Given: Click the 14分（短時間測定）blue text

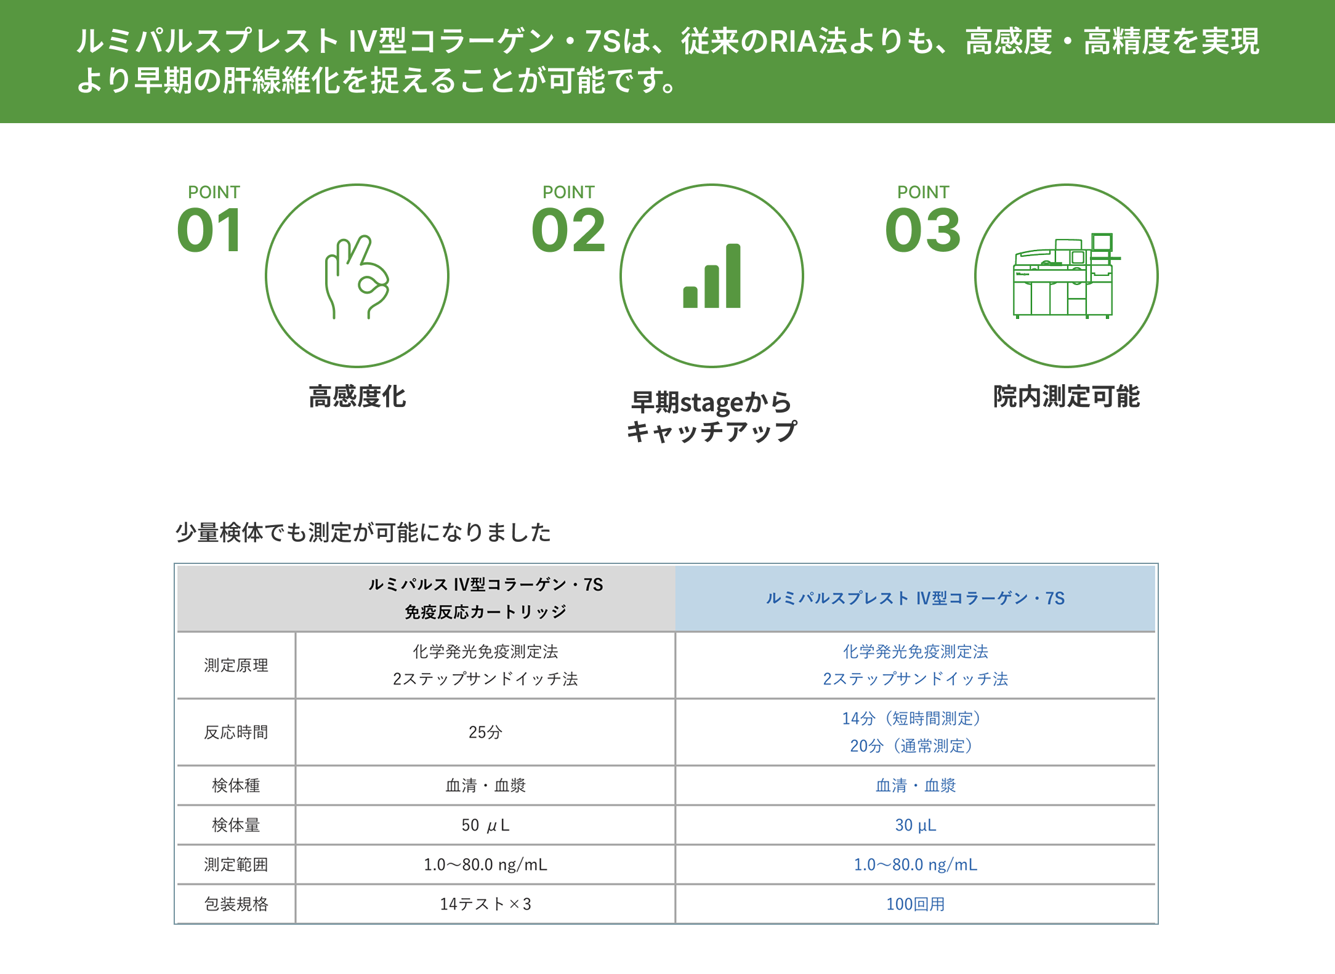Looking at the screenshot, I should coord(915,718).
